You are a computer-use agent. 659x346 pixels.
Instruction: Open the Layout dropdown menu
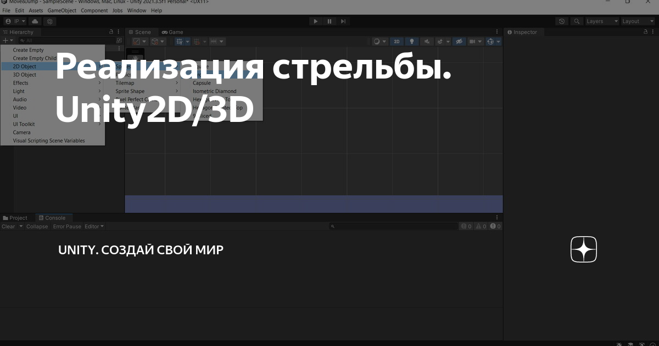point(636,21)
